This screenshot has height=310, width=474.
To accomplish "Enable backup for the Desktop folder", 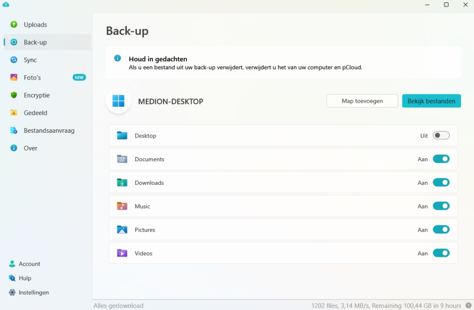I will [x=441, y=136].
